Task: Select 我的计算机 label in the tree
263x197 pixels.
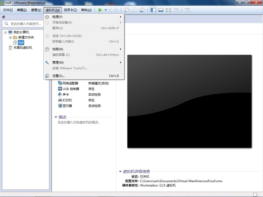Action: tap(21, 32)
